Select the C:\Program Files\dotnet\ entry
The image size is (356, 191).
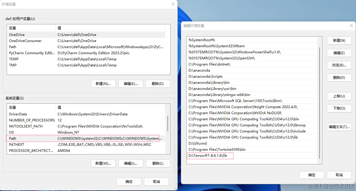252,64
